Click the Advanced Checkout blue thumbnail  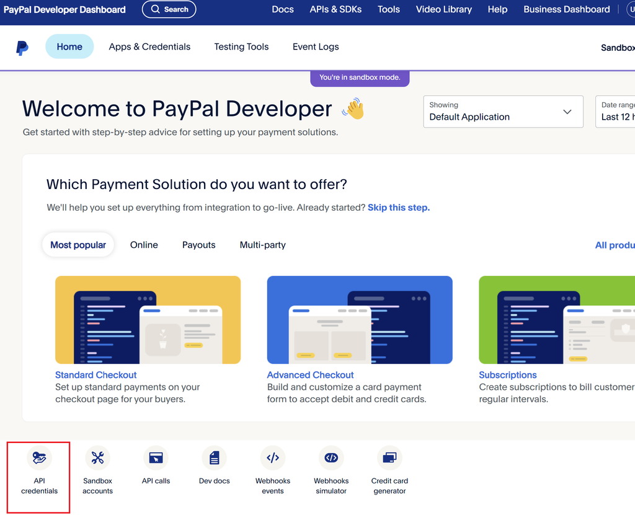coord(360,320)
